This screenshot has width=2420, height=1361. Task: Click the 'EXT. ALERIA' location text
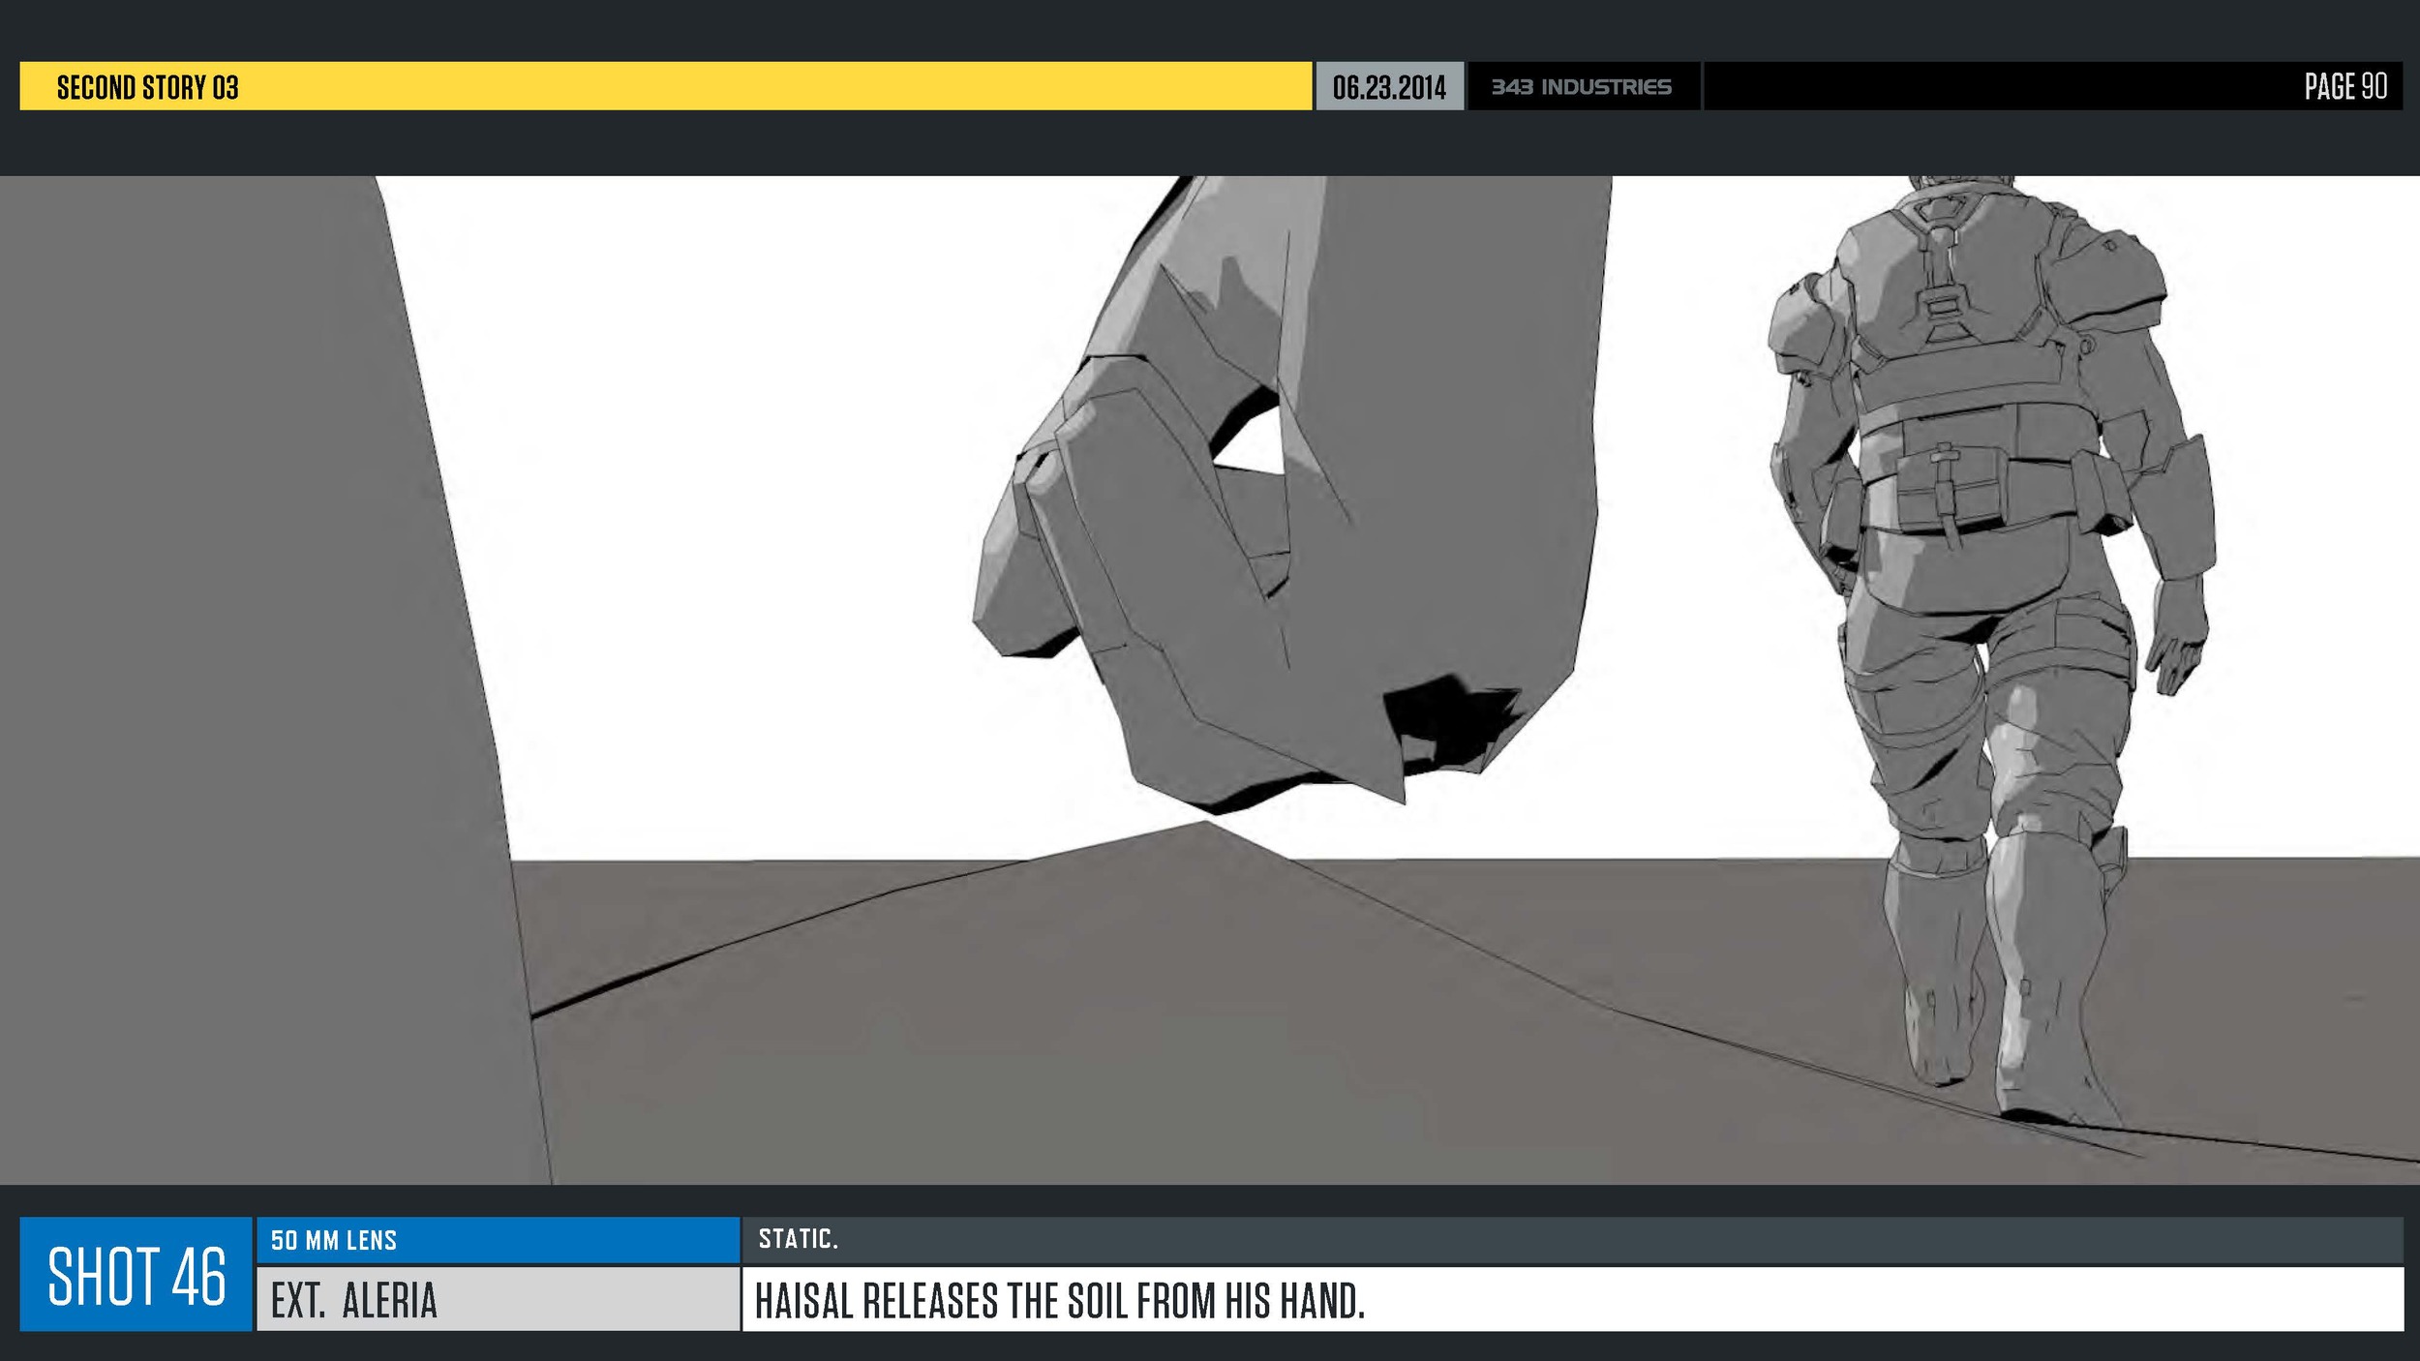(354, 1300)
